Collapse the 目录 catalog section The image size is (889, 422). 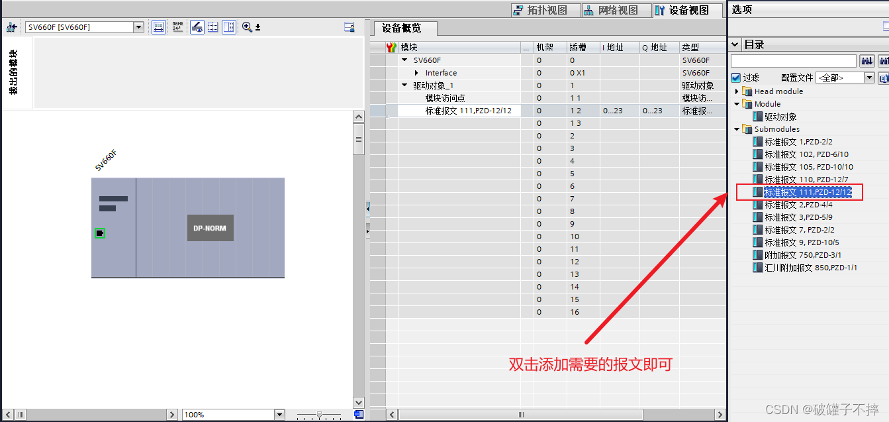click(x=735, y=44)
